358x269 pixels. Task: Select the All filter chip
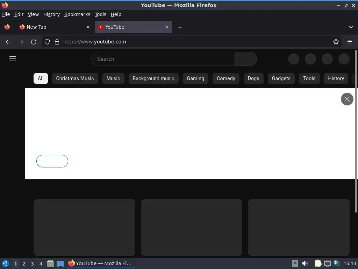tap(41, 78)
